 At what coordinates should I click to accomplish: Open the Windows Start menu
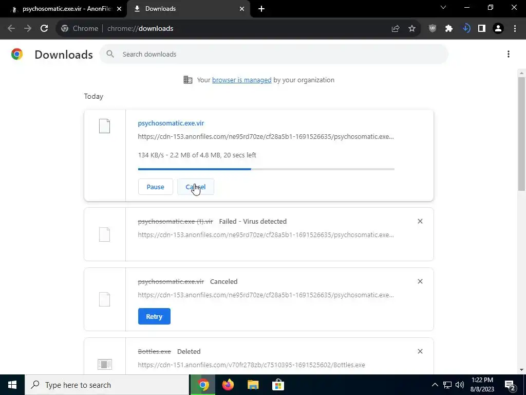(x=12, y=385)
